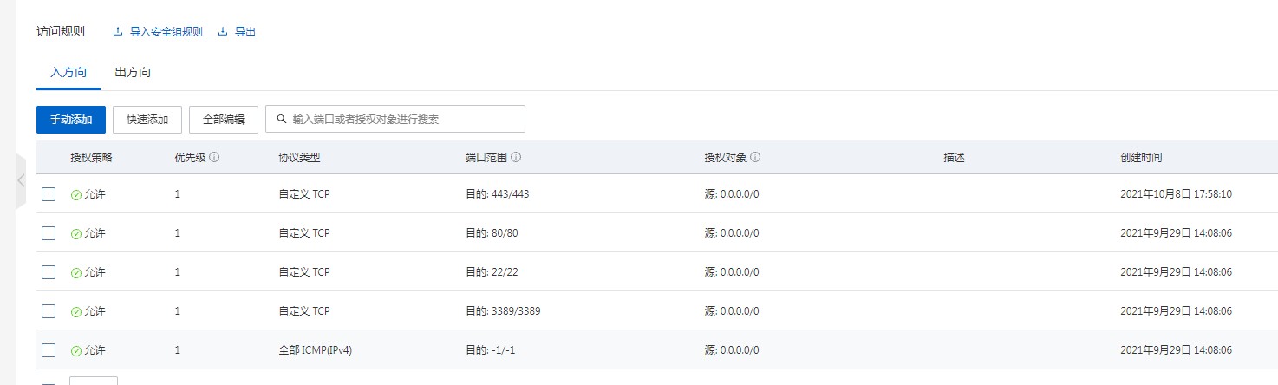Click the 协议类型 column header
This screenshot has width=1278, height=385.
(x=299, y=158)
